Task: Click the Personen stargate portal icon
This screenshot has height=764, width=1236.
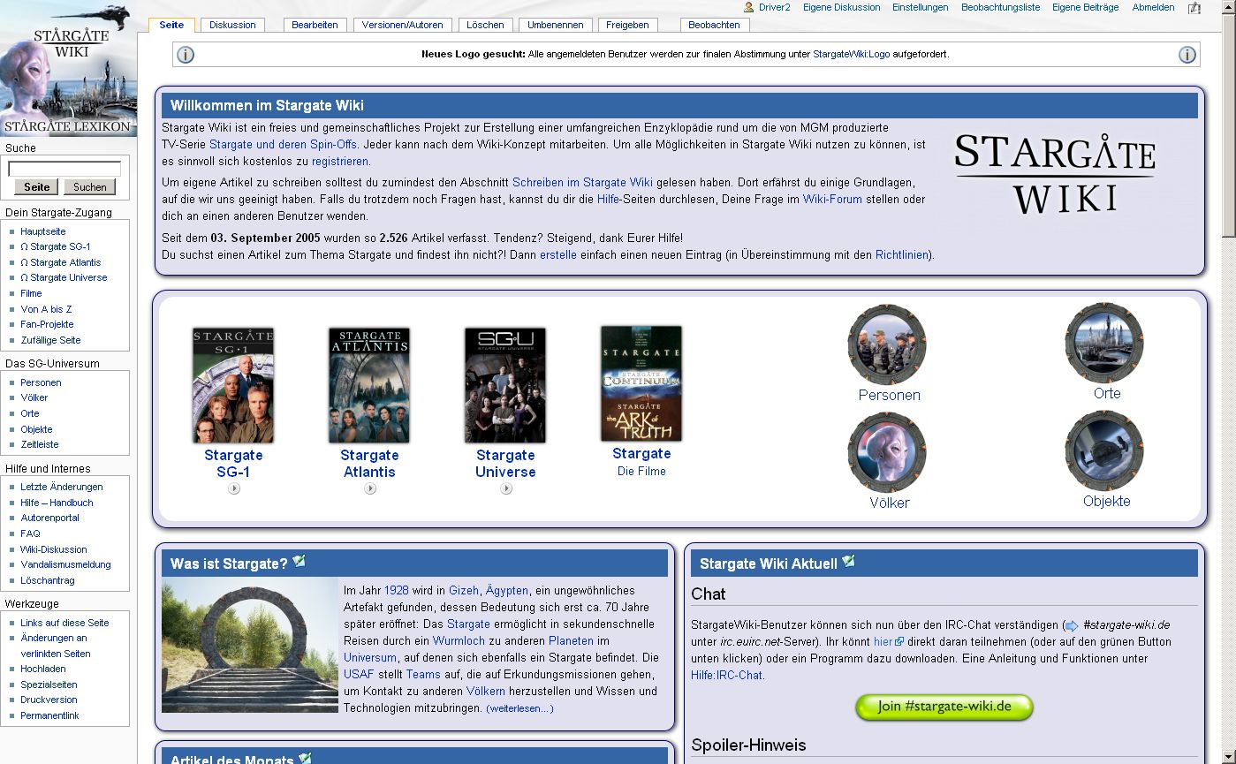Action: click(887, 344)
